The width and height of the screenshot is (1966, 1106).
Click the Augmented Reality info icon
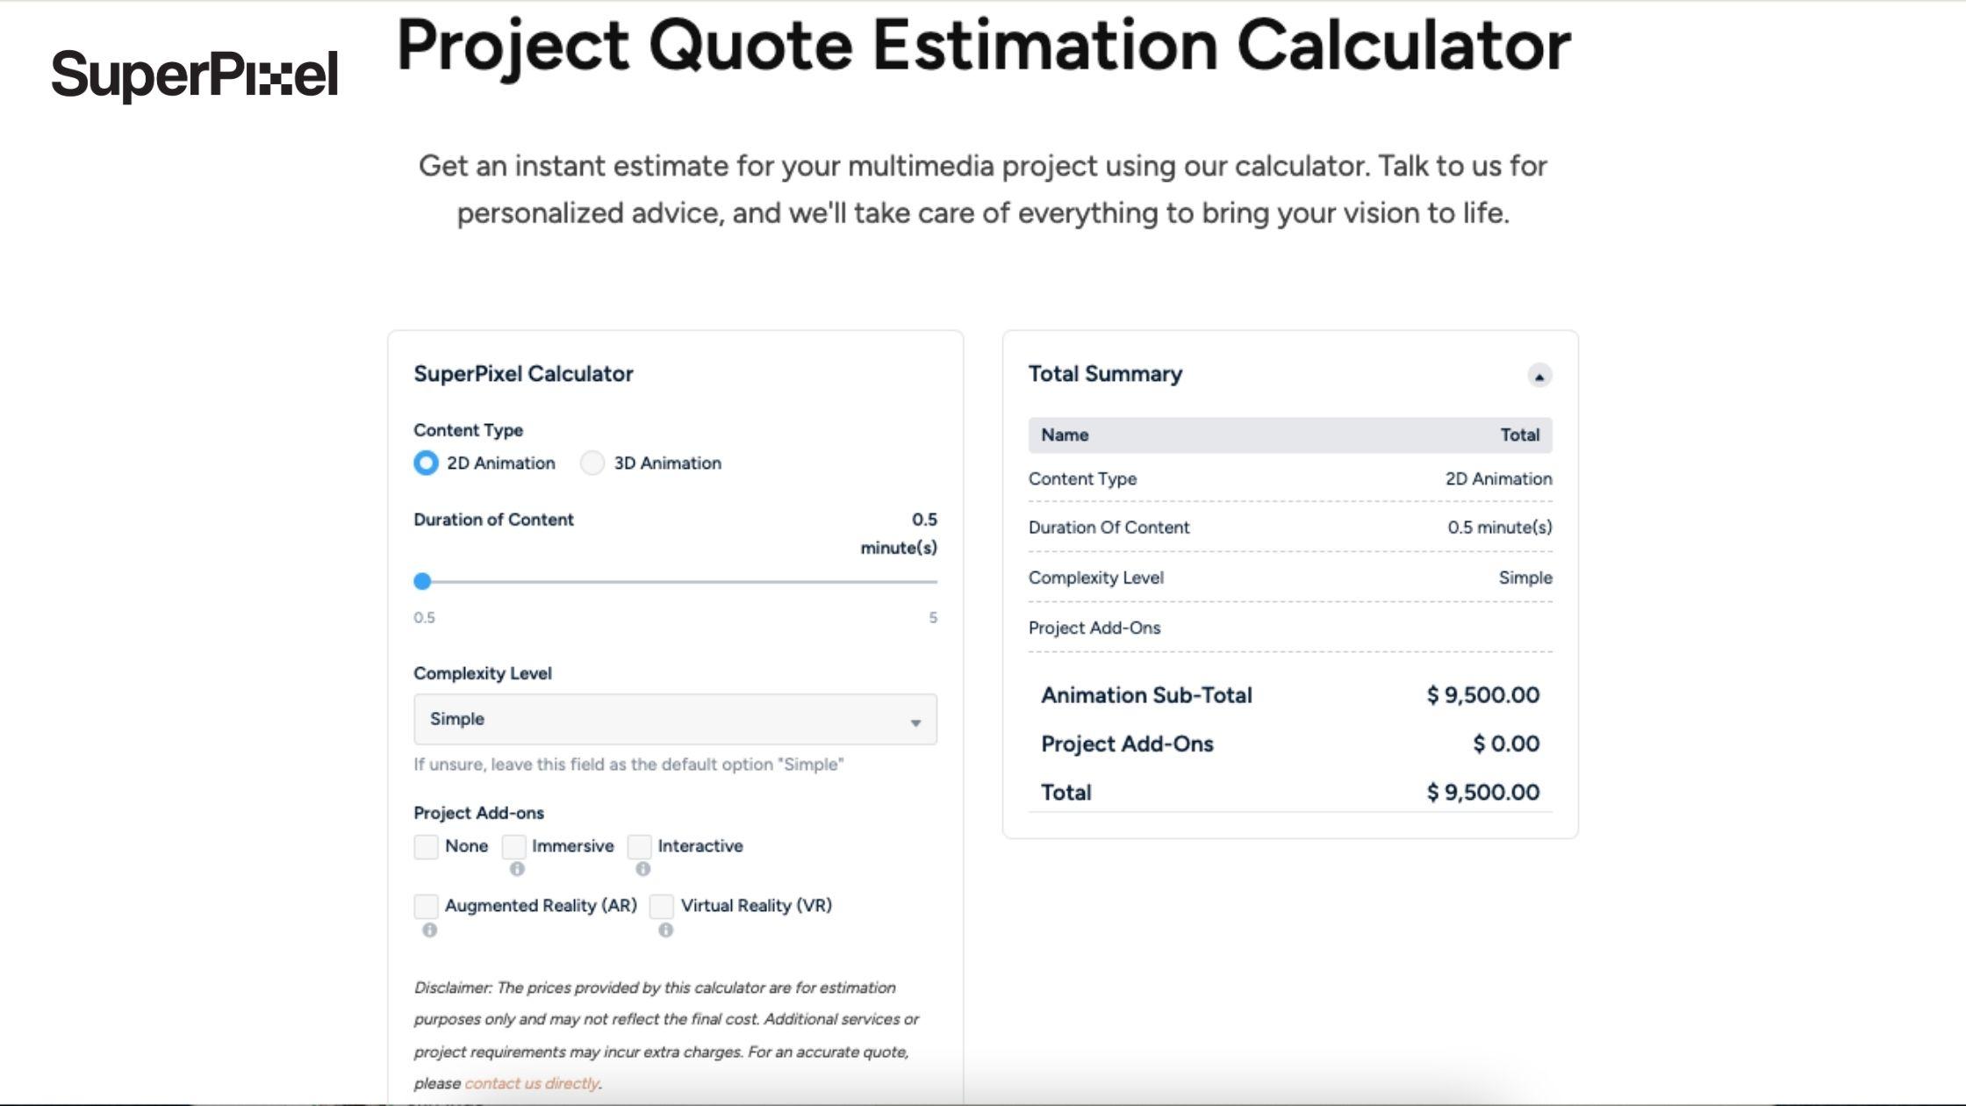pyautogui.click(x=429, y=930)
